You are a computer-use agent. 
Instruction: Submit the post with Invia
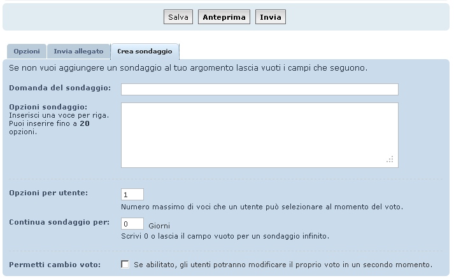click(x=271, y=17)
